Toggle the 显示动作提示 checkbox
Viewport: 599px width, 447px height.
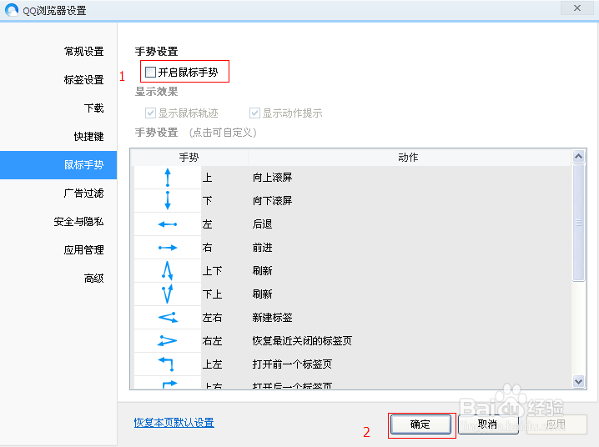pyautogui.click(x=254, y=113)
